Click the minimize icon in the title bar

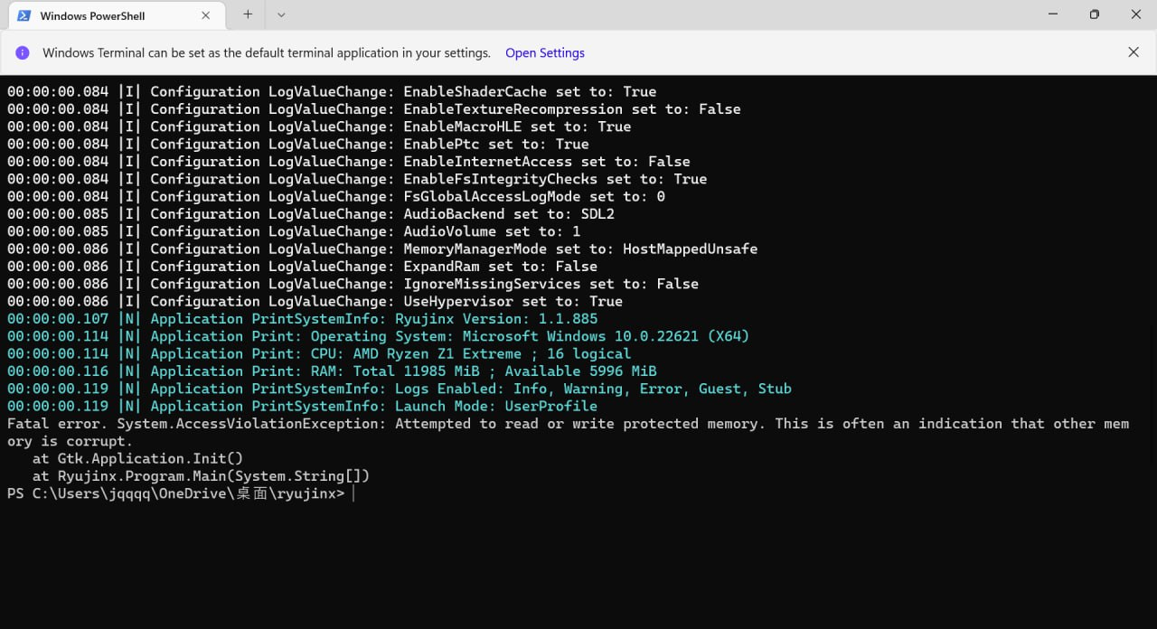pyautogui.click(x=1052, y=14)
